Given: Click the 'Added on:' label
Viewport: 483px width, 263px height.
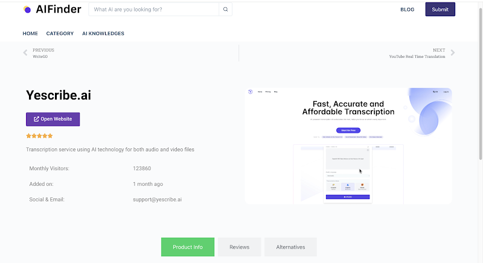Looking at the screenshot, I should 41,184.
